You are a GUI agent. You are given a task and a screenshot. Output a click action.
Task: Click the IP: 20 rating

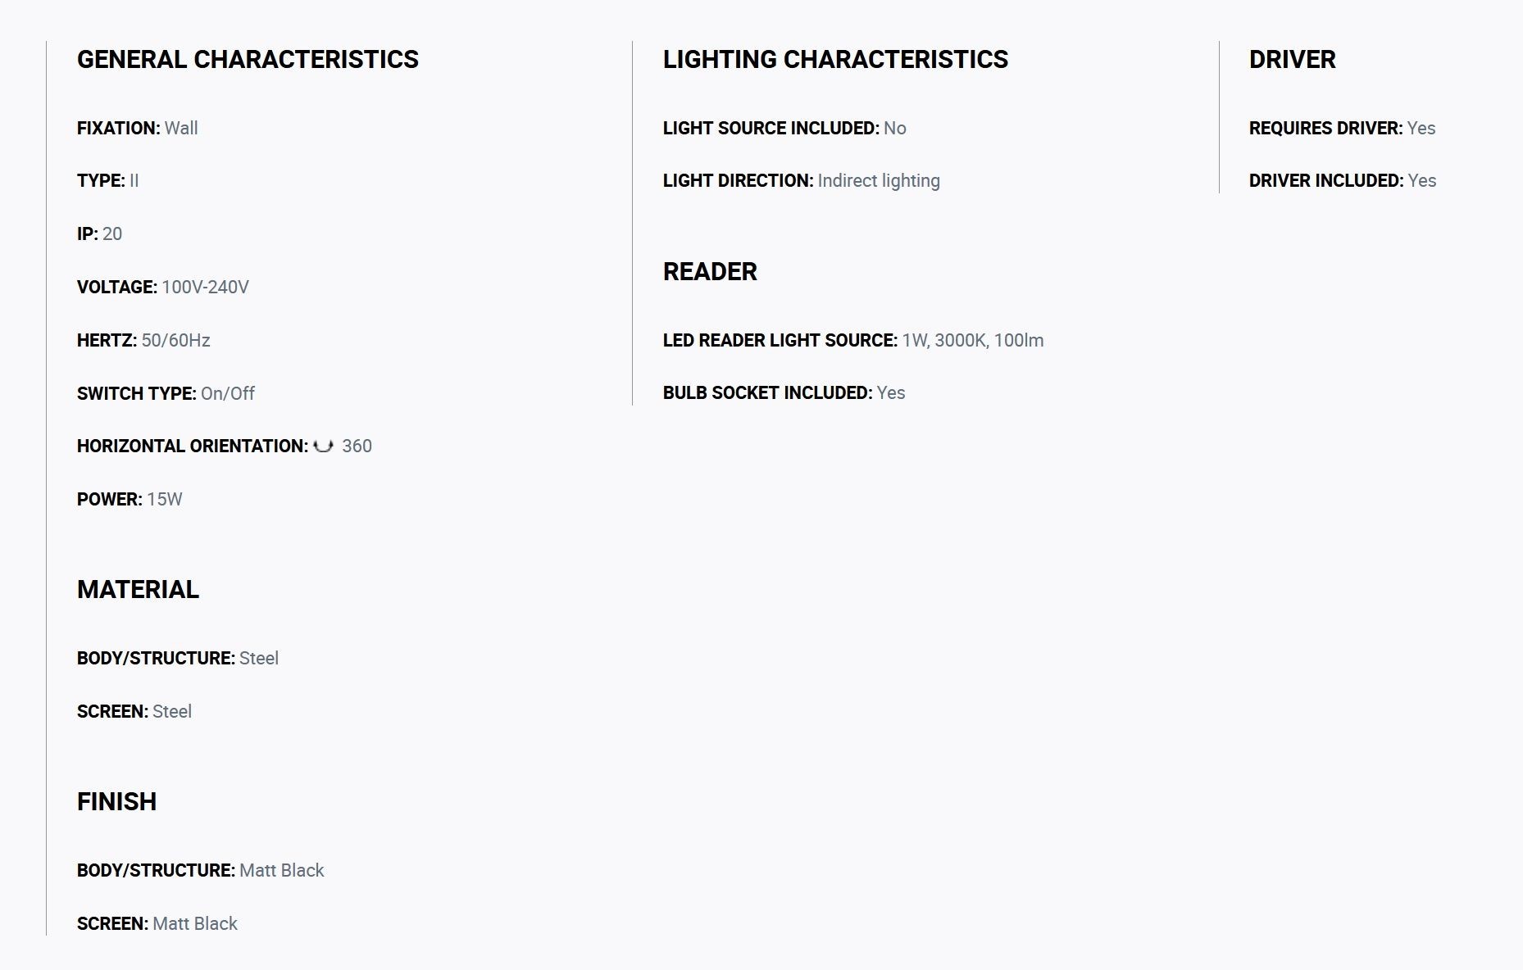coord(99,233)
